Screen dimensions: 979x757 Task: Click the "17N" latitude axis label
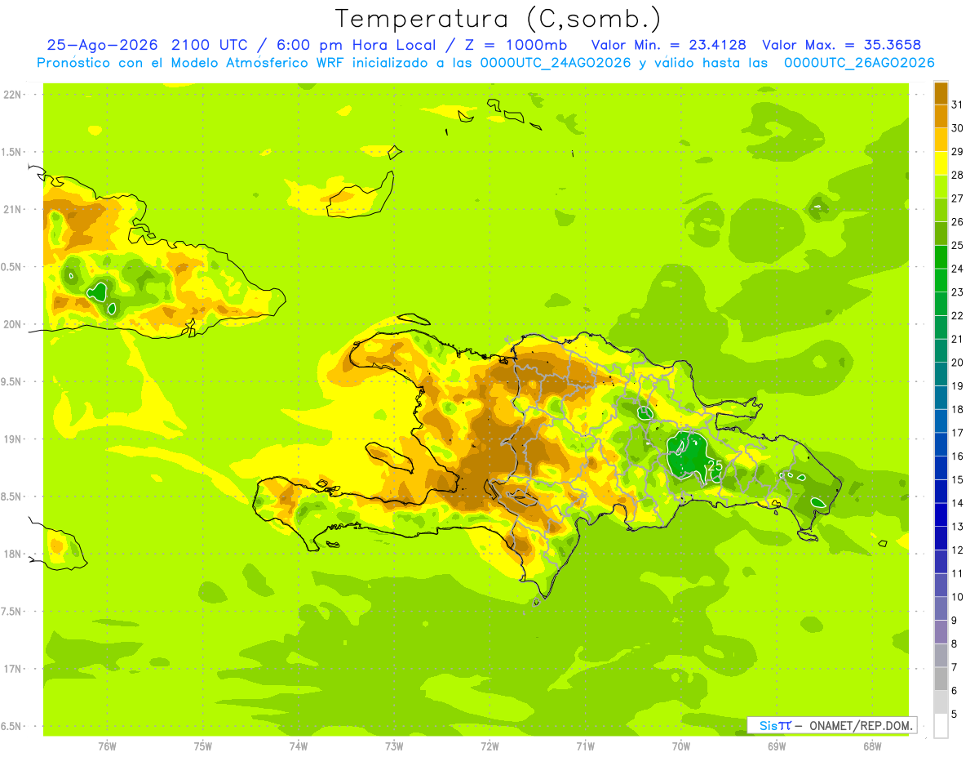pyautogui.click(x=12, y=669)
